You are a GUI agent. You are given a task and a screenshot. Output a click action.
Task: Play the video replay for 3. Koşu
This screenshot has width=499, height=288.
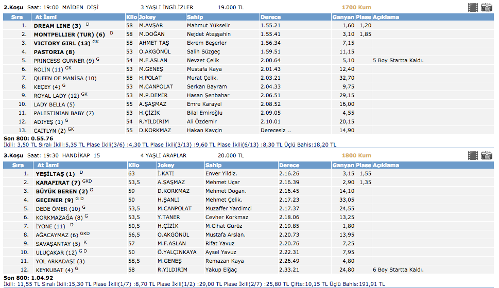pyautogui.click(x=473, y=155)
